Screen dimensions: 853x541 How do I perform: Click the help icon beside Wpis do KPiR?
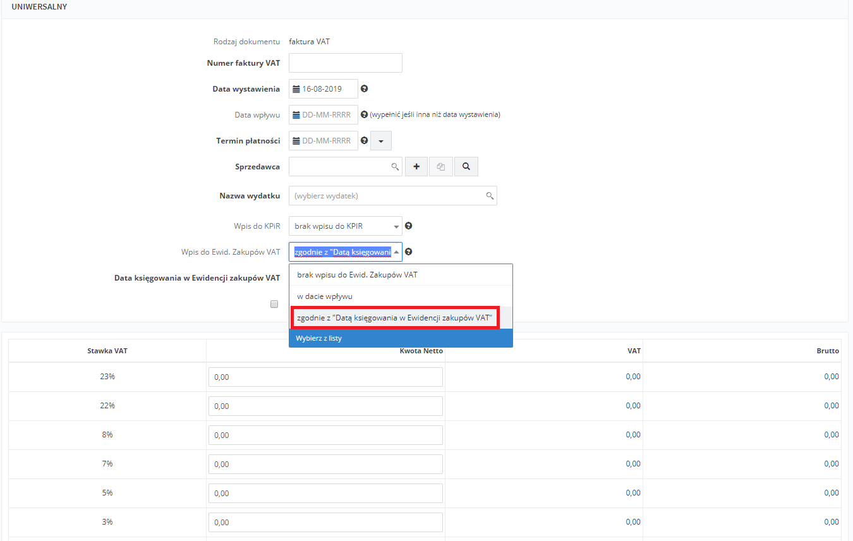point(409,226)
